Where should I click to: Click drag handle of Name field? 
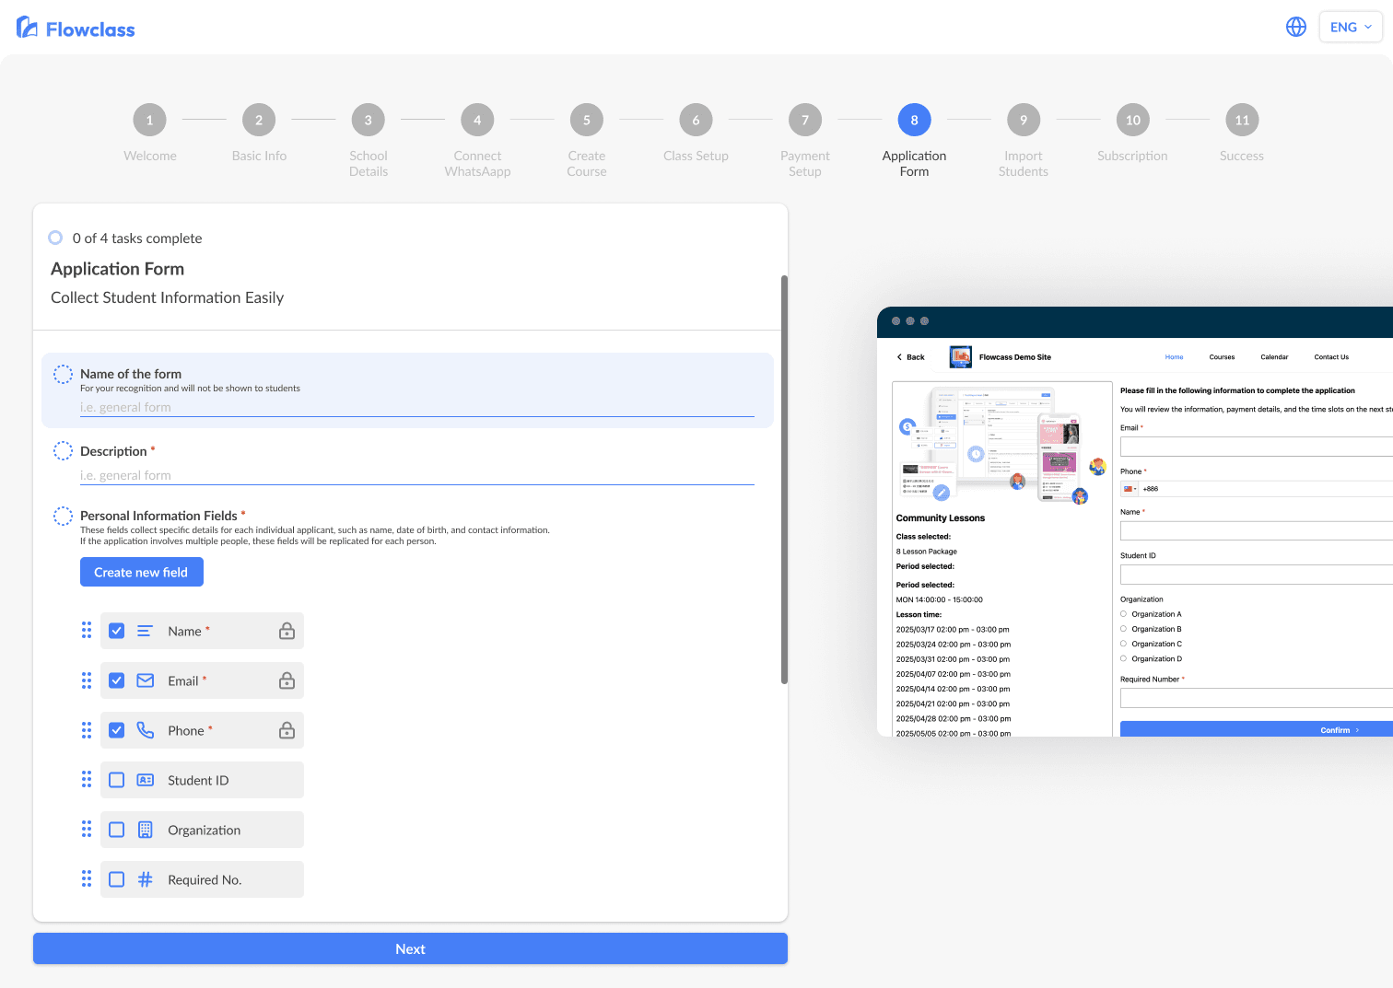(x=87, y=630)
